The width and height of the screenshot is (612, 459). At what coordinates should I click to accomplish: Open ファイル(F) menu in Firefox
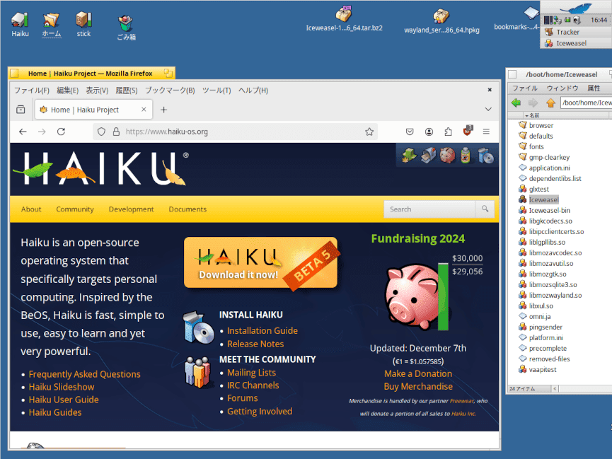coord(32,91)
